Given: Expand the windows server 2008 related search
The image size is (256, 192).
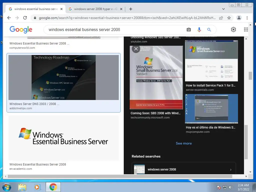Looking at the screenshot, I should click(184, 169).
